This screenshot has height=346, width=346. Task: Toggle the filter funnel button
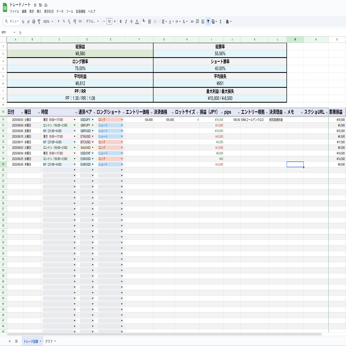(x=208, y=22)
